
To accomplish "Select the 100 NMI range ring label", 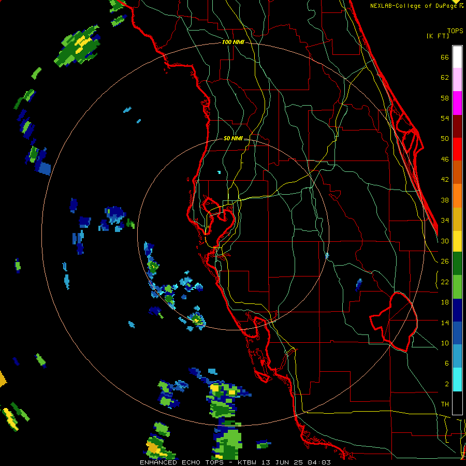I will (233, 42).
